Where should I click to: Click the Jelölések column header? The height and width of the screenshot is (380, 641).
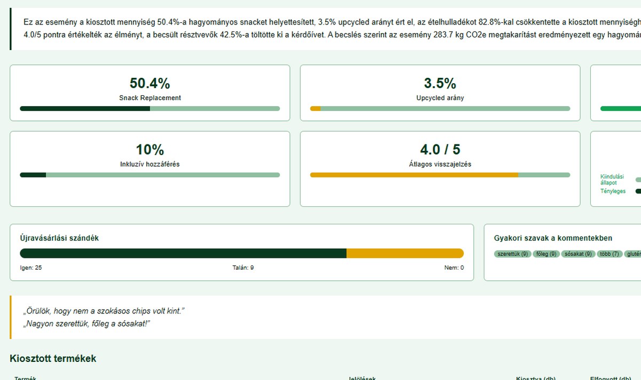coord(362,378)
